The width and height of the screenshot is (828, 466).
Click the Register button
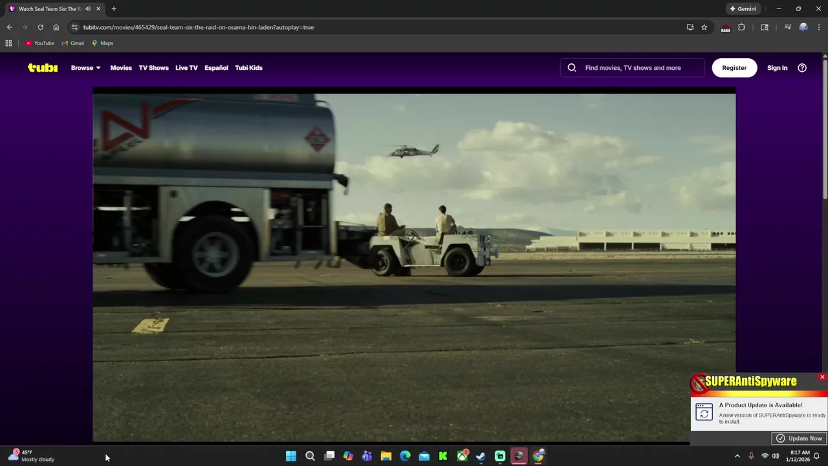pyautogui.click(x=734, y=67)
